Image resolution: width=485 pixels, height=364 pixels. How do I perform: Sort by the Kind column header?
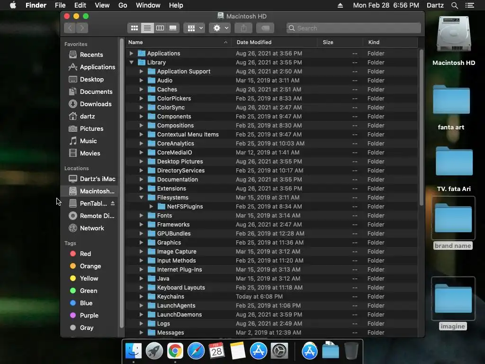tap(390, 42)
